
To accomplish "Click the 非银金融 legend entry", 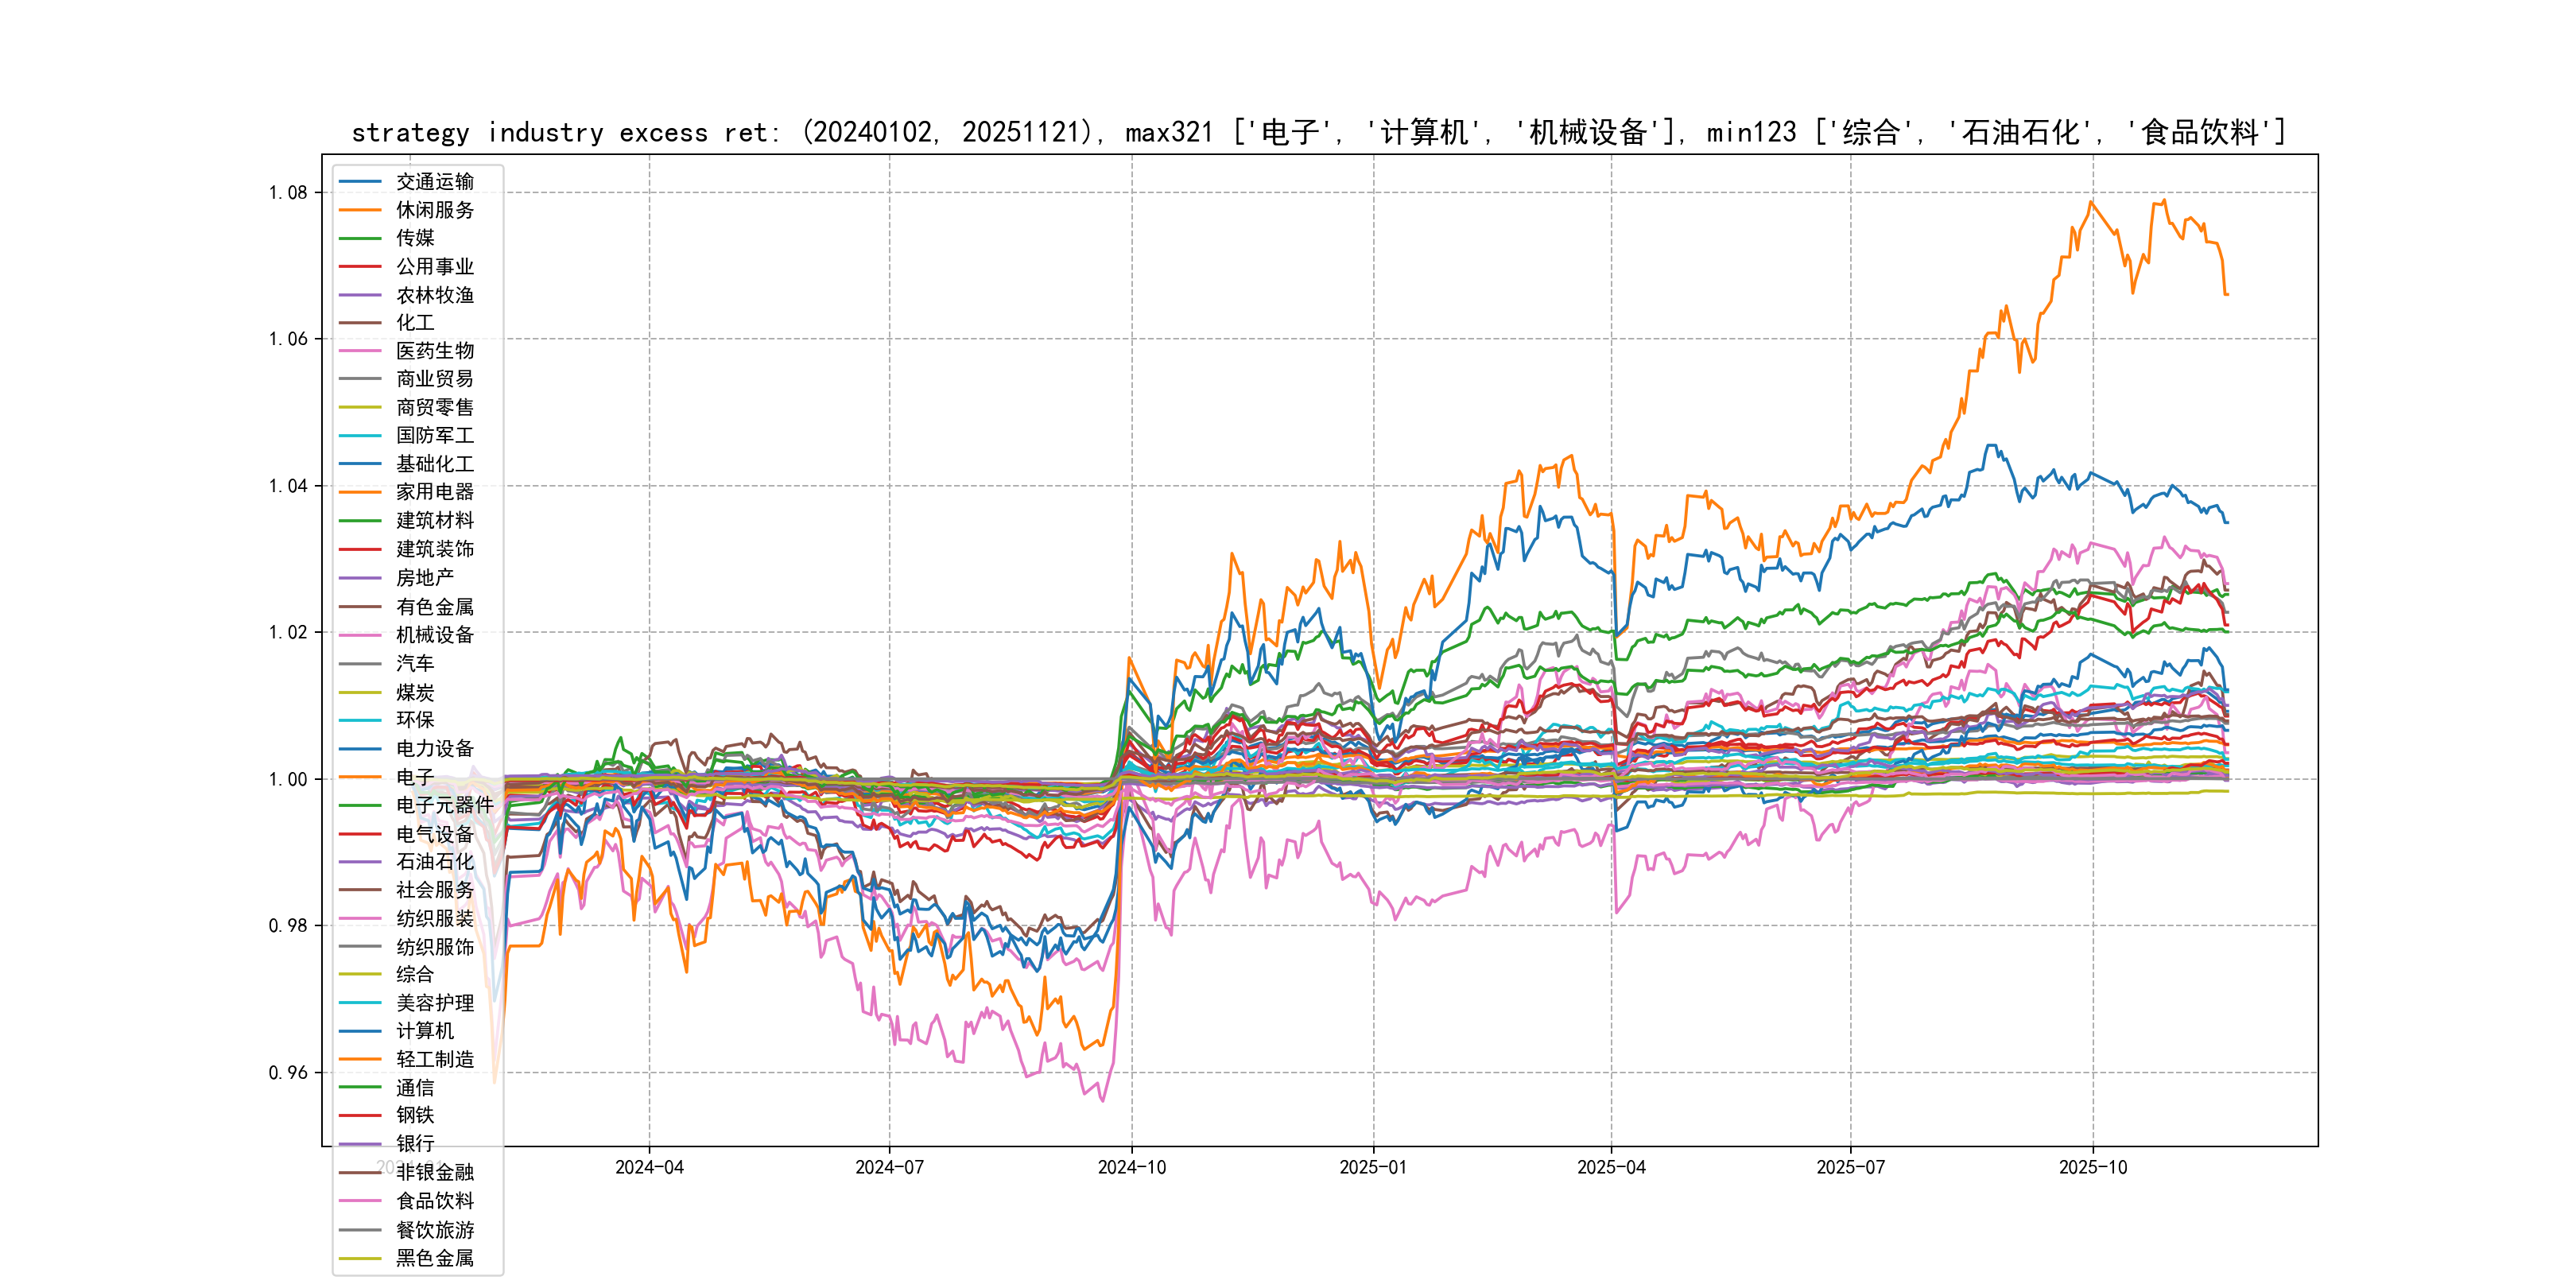I will [x=434, y=1172].
